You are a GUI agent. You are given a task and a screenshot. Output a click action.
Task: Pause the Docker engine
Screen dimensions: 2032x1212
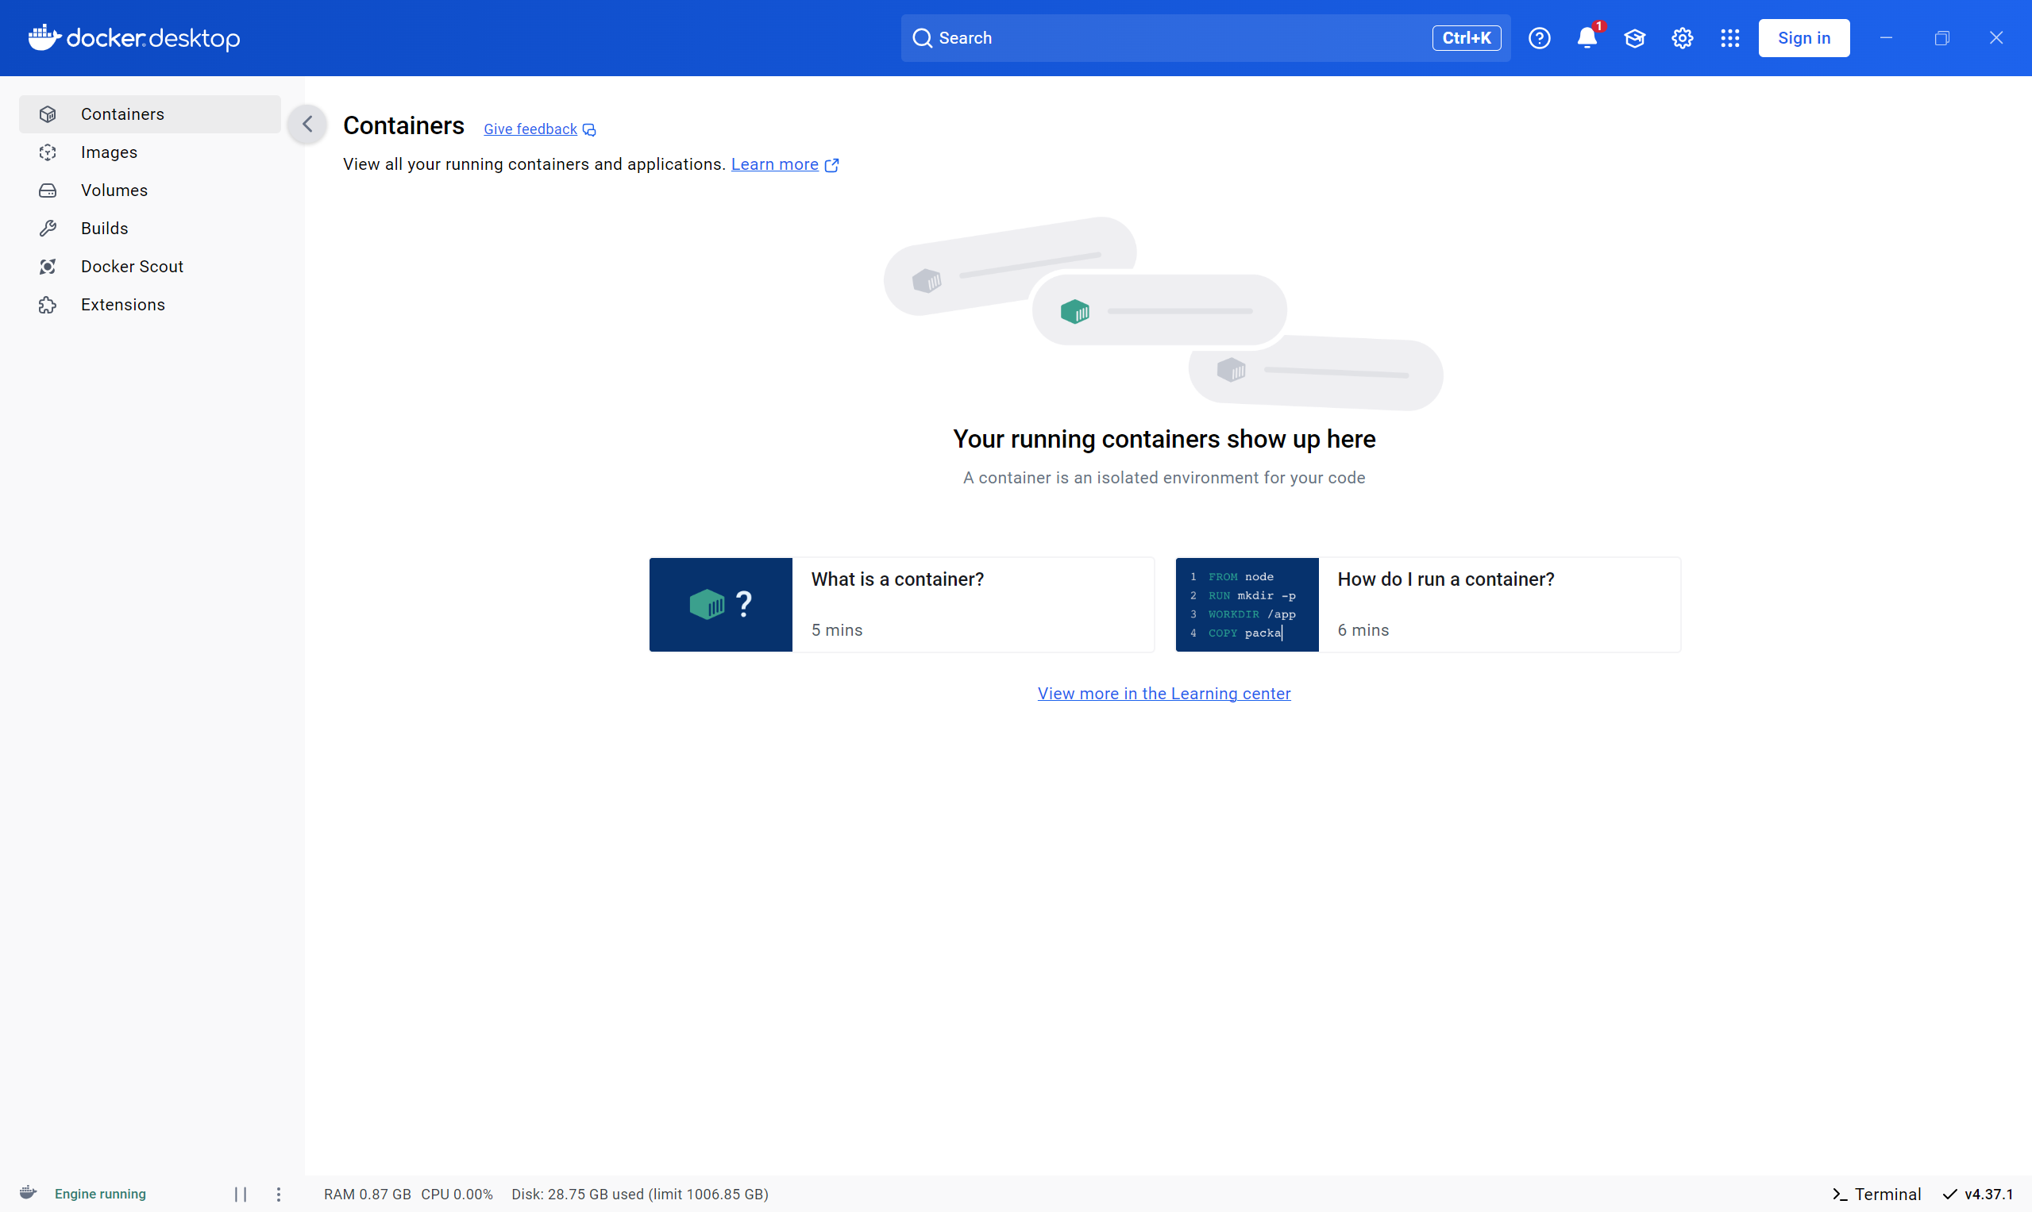(241, 1194)
